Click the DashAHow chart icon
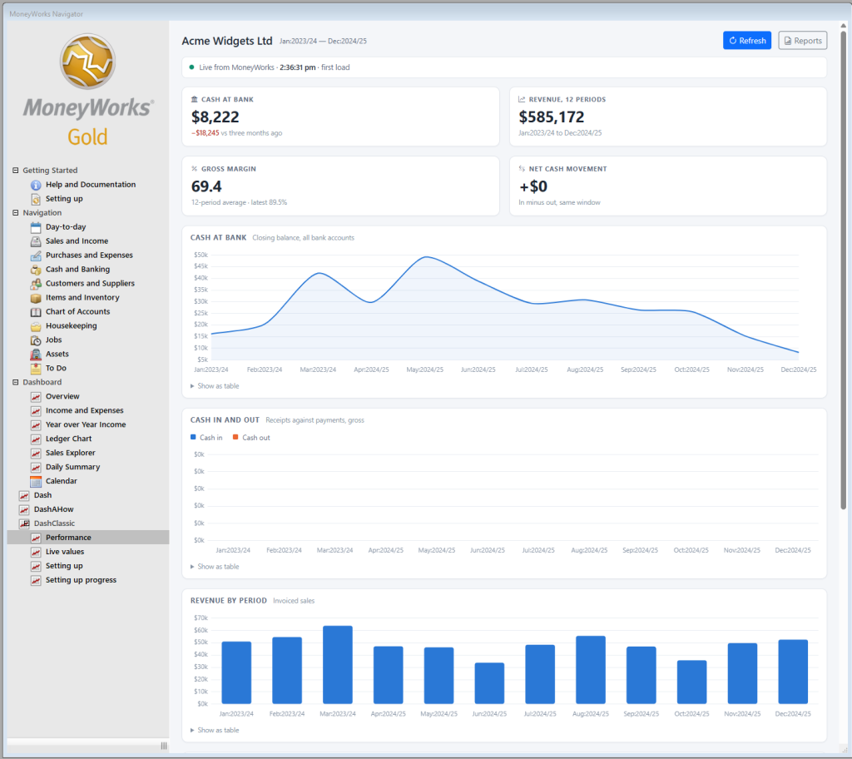Screen dimensions: 852x759 (x=24, y=510)
